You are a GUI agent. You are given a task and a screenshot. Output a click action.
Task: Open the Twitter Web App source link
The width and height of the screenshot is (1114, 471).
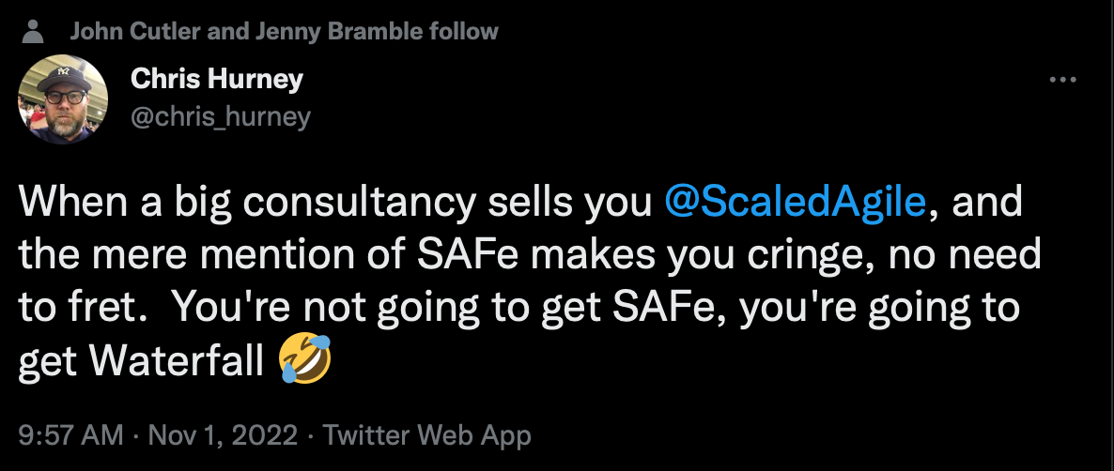point(426,435)
